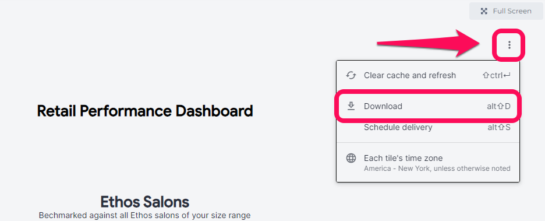Click the America - New York note

437,169
